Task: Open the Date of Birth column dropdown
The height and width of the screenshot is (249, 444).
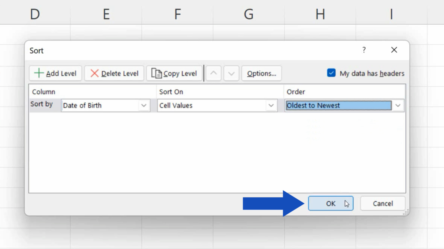Action: 144,105
